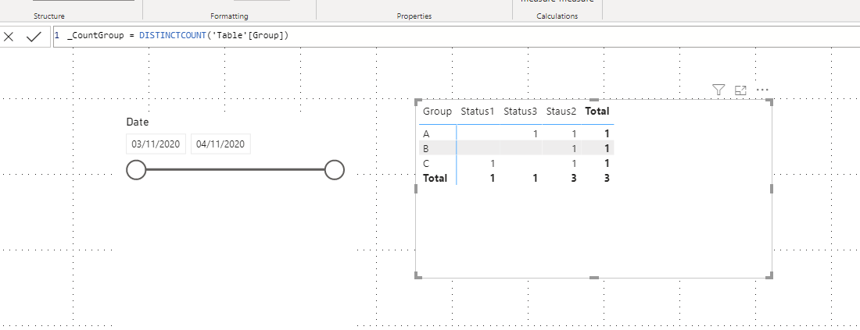
Task: Click the right handle of Date slider
Action: 334,169
